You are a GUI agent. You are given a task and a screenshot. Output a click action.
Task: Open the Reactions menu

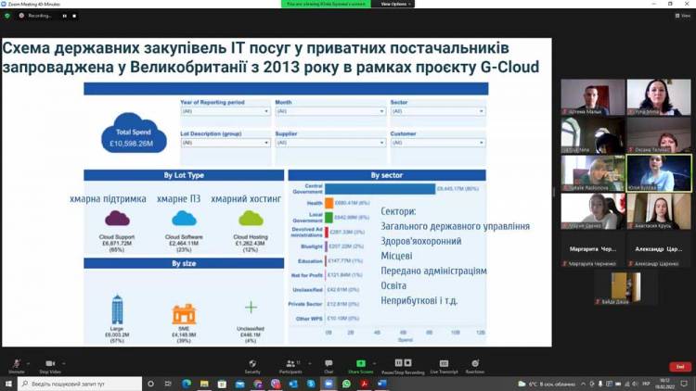click(474, 364)
